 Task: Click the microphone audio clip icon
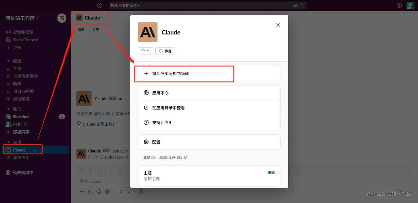point(129,191)
